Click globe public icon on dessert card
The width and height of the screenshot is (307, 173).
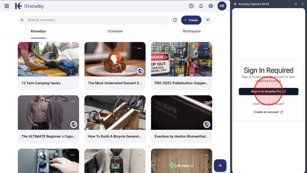tap(140, 71)
